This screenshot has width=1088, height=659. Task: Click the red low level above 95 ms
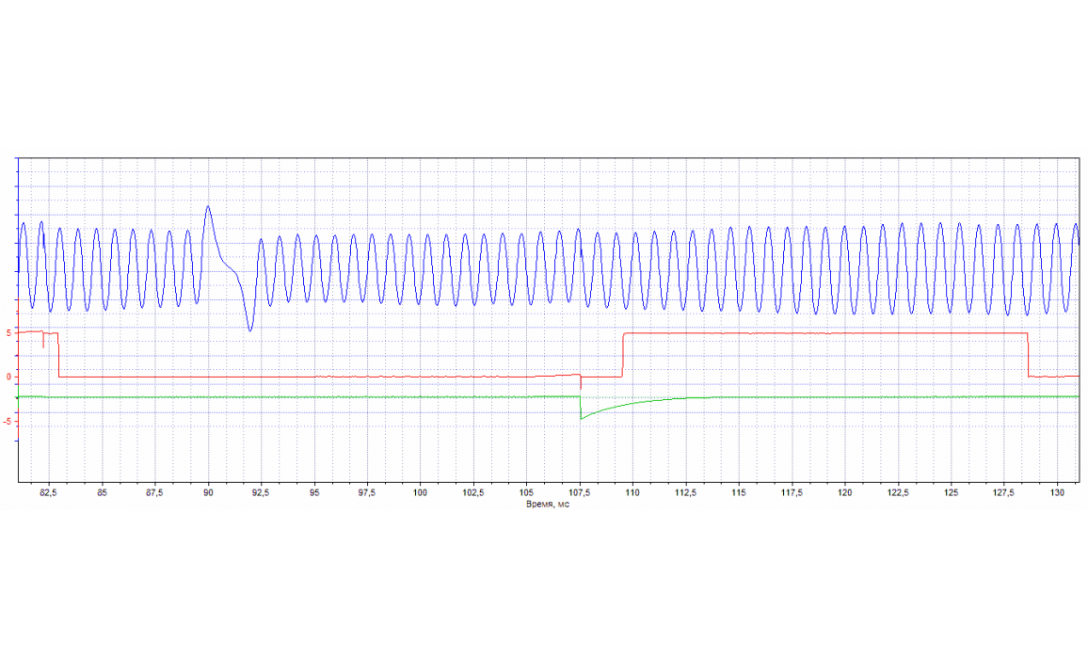click(x=314, y=377)
